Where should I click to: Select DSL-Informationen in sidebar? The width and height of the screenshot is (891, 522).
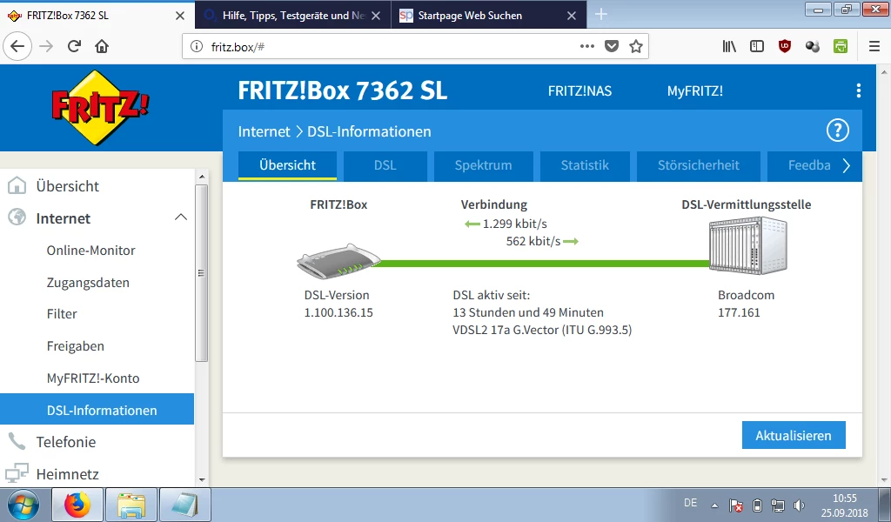click(x=97, y=410)
